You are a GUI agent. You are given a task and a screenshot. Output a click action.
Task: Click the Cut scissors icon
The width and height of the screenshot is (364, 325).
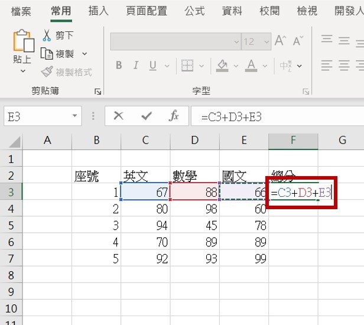[x=47, y=35]
